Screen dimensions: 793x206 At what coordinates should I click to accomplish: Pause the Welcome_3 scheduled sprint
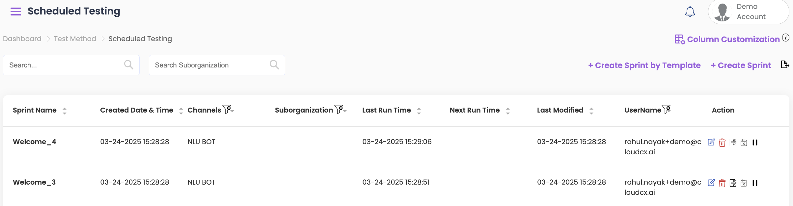point(755,183)
